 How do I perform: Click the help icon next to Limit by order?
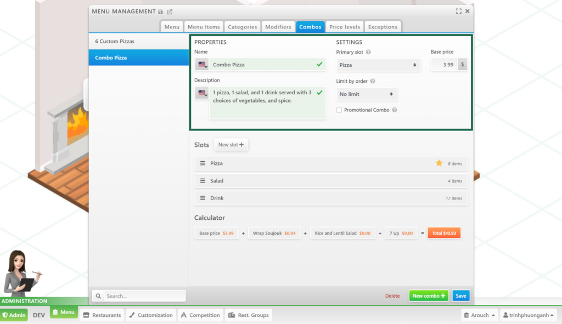(x=373, y=81)
